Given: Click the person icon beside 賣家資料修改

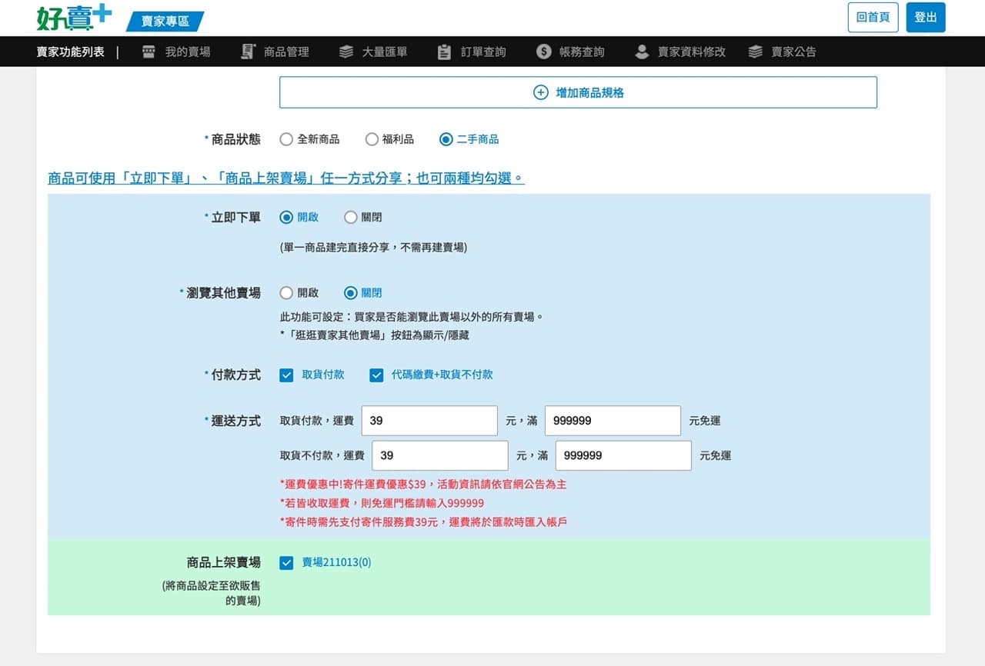Looking at the screenshot, I should pos(642,52).
